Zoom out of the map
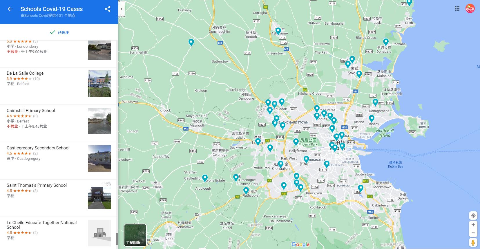 [473, 233]
